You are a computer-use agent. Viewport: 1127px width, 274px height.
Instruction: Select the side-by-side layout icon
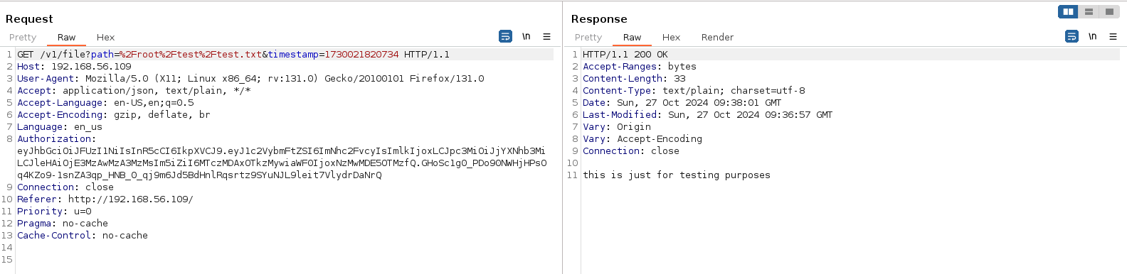tap(1068, 11)
